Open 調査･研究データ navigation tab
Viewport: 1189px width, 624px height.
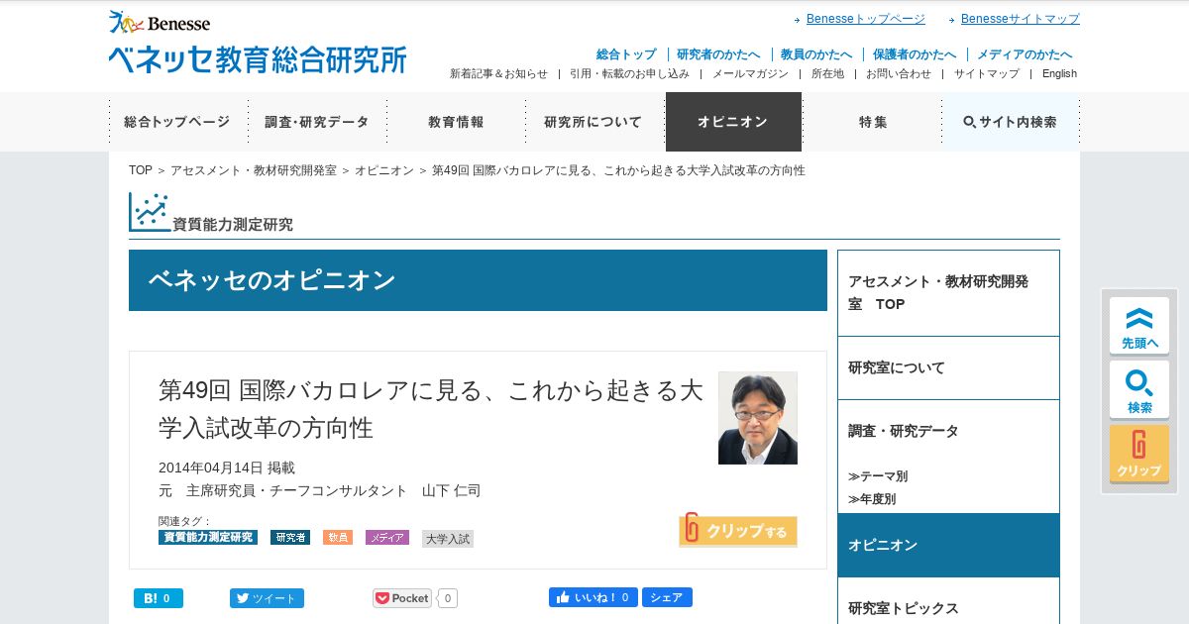tap(317, 122)
